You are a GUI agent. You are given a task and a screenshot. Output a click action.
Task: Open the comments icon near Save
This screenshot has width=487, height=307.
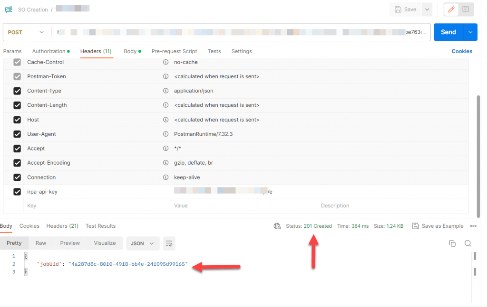click(466, 9)
